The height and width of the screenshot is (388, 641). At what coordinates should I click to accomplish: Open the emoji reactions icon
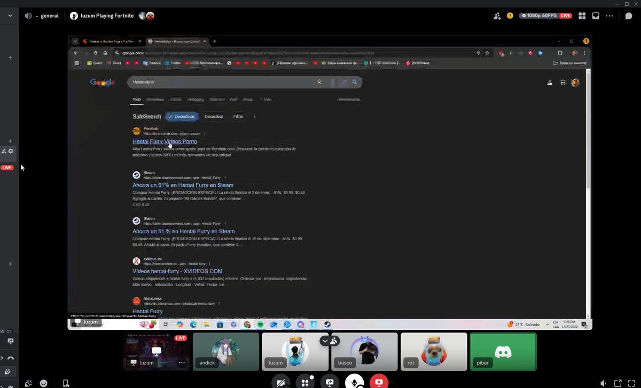(43, 383)
